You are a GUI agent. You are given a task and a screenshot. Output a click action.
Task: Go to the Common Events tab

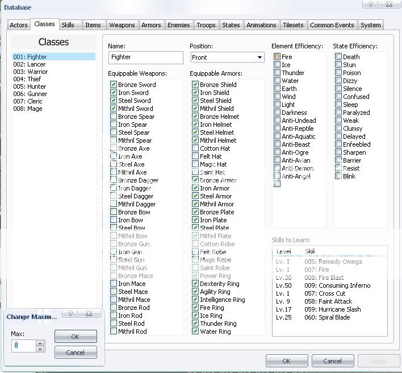332,25
